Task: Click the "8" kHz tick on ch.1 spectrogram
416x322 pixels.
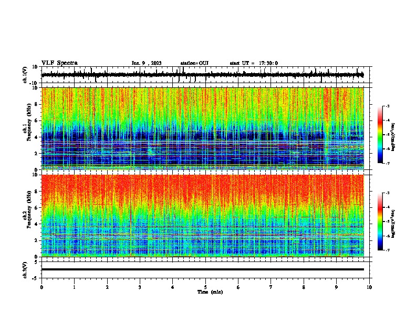Action: coord(36,104)
